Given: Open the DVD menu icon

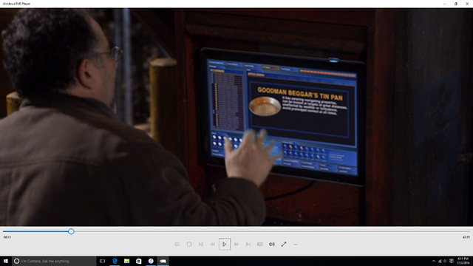Looking at the screenshot, I should coord(177,245).
